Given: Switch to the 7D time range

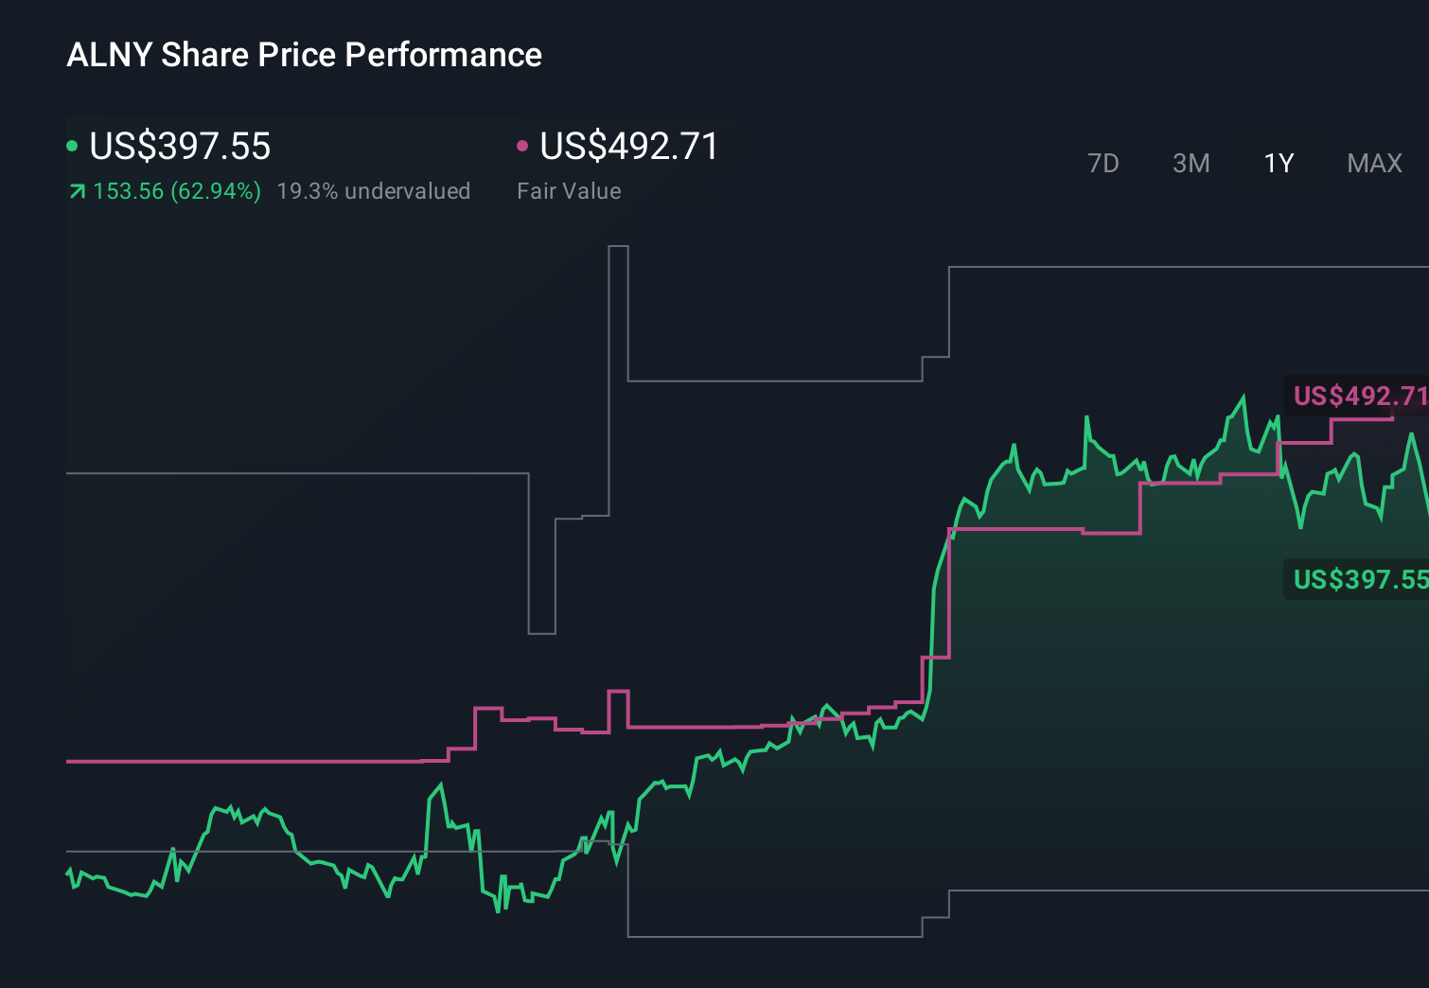Looking at the screenshot, I should coord(1103,163).
